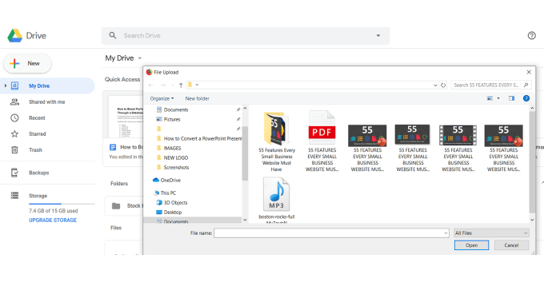Open the My Drive header dropdown

click(140, 58)
